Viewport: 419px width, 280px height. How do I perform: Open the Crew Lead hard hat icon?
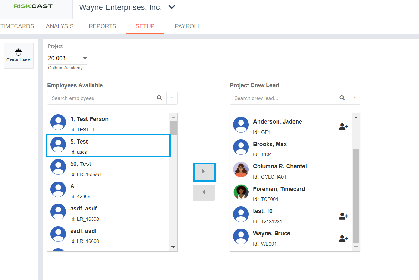click(x=18, y=52)
